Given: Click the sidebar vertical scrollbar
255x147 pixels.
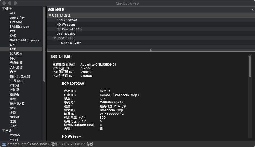Looking at the screenshot, I should point(44,44).
